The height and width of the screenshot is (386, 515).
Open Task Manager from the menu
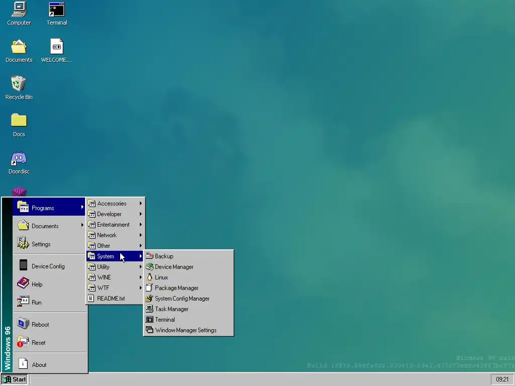[x=189, y=309]
